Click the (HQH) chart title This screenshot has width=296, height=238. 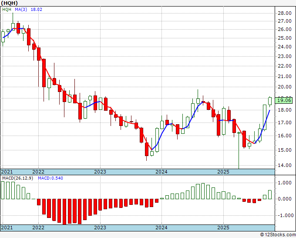[10, 3]
